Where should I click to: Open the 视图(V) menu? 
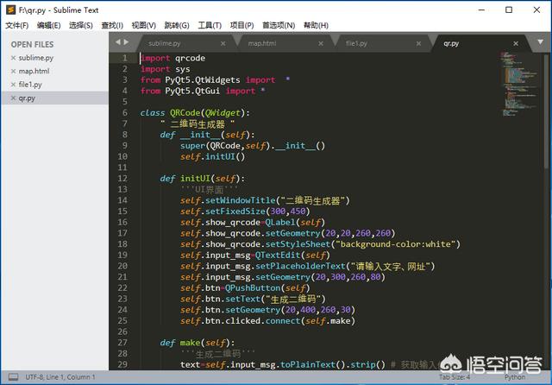[x=144, y=25]
